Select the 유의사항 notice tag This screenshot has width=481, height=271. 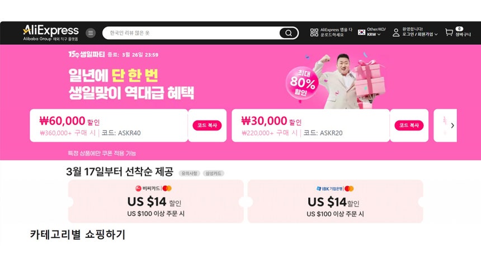189,173
